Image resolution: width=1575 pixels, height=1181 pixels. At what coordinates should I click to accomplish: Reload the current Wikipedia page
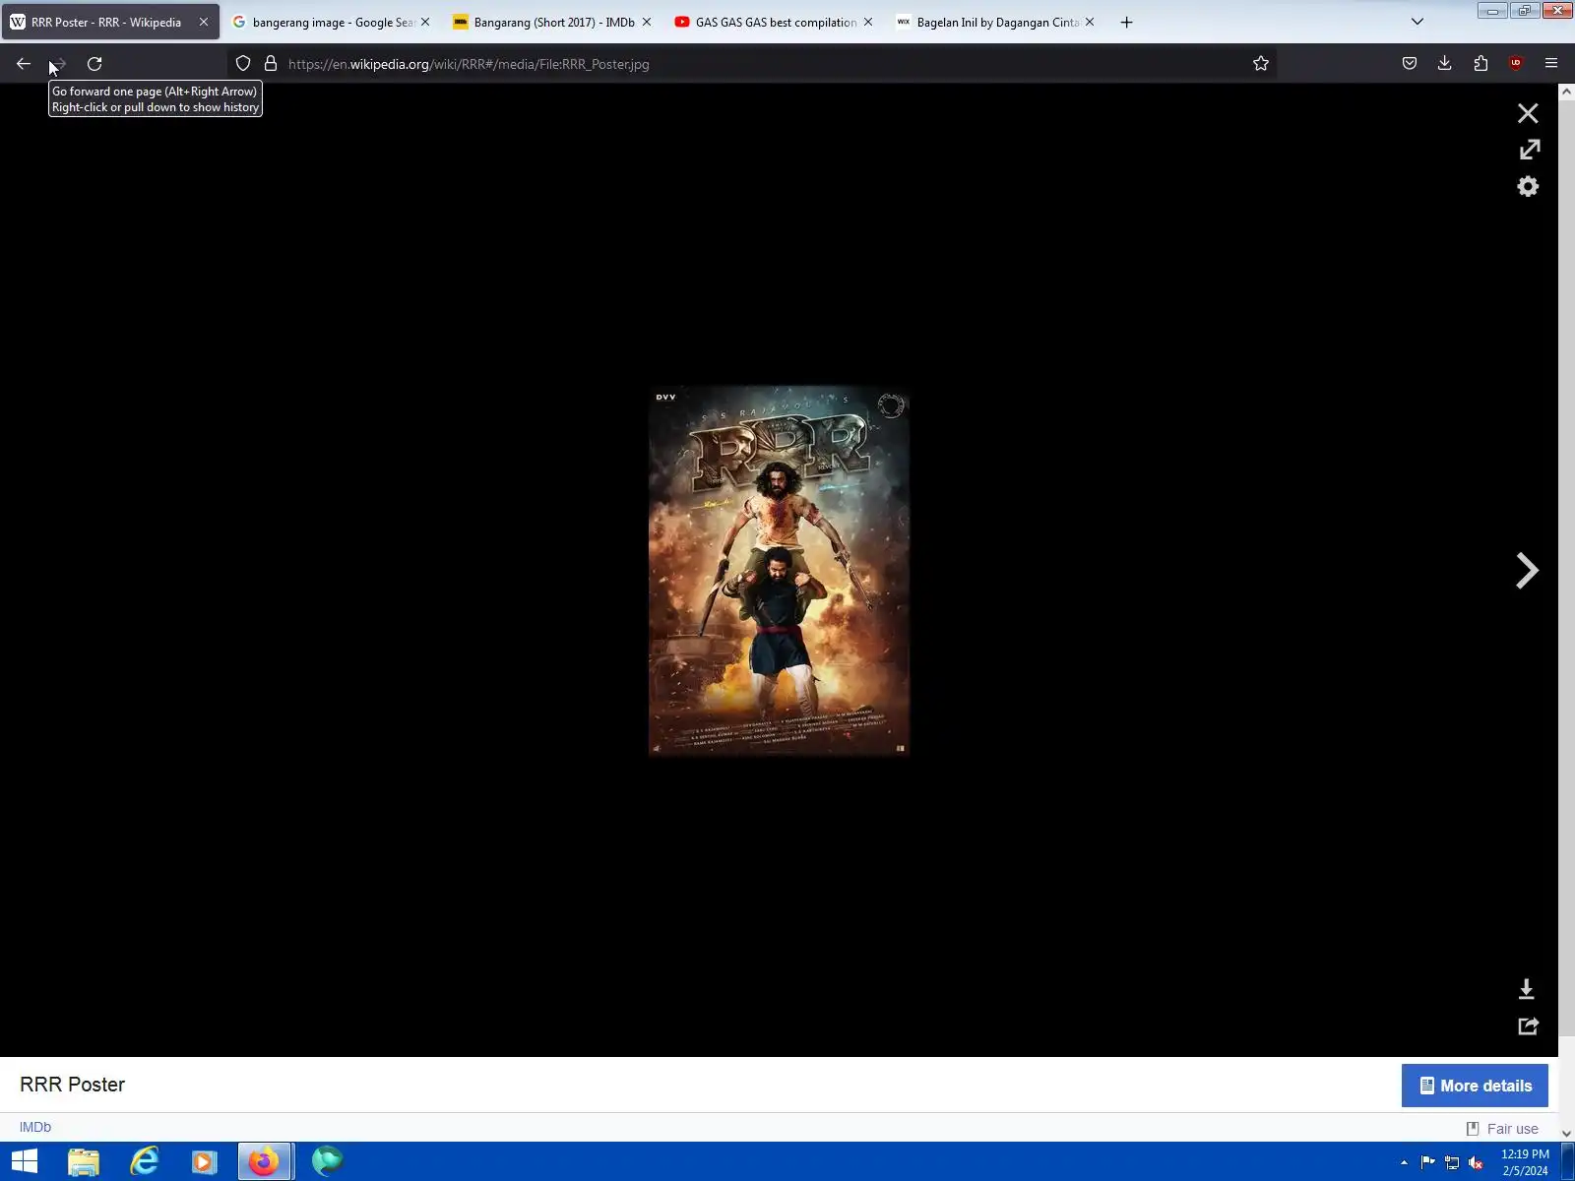94,64
